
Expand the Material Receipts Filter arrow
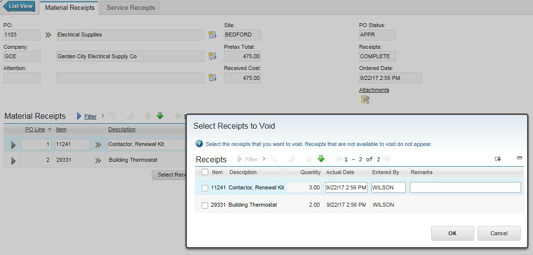(x=79, y=116)
